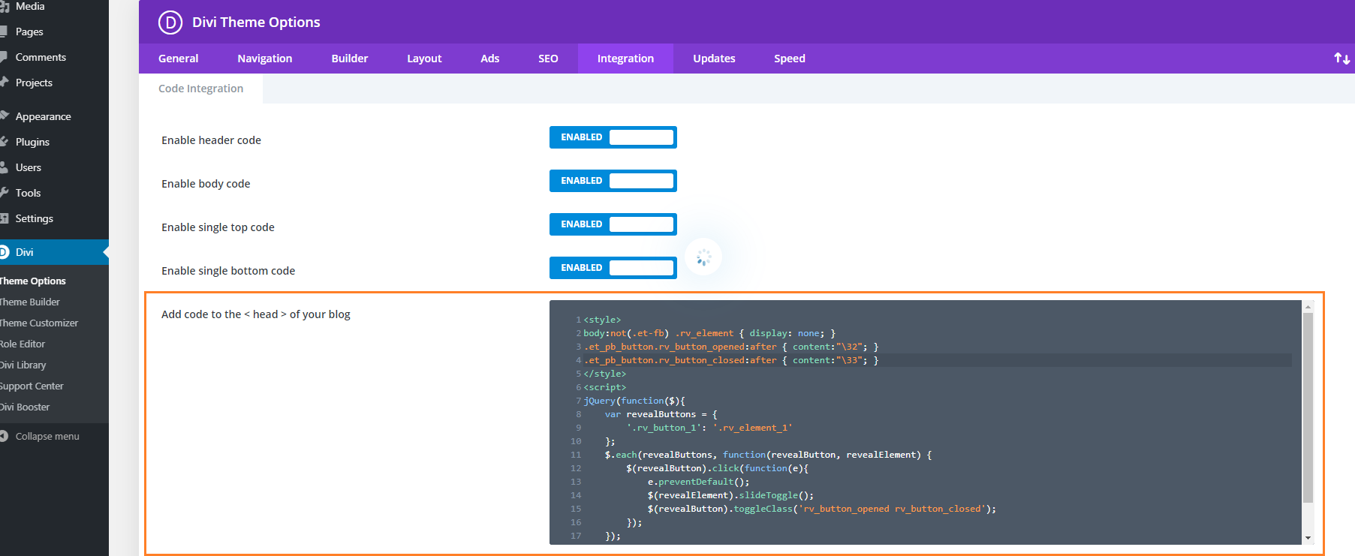Open the Speed tab
Viewport: 1355px width, 556px height.
click(790, 59)
